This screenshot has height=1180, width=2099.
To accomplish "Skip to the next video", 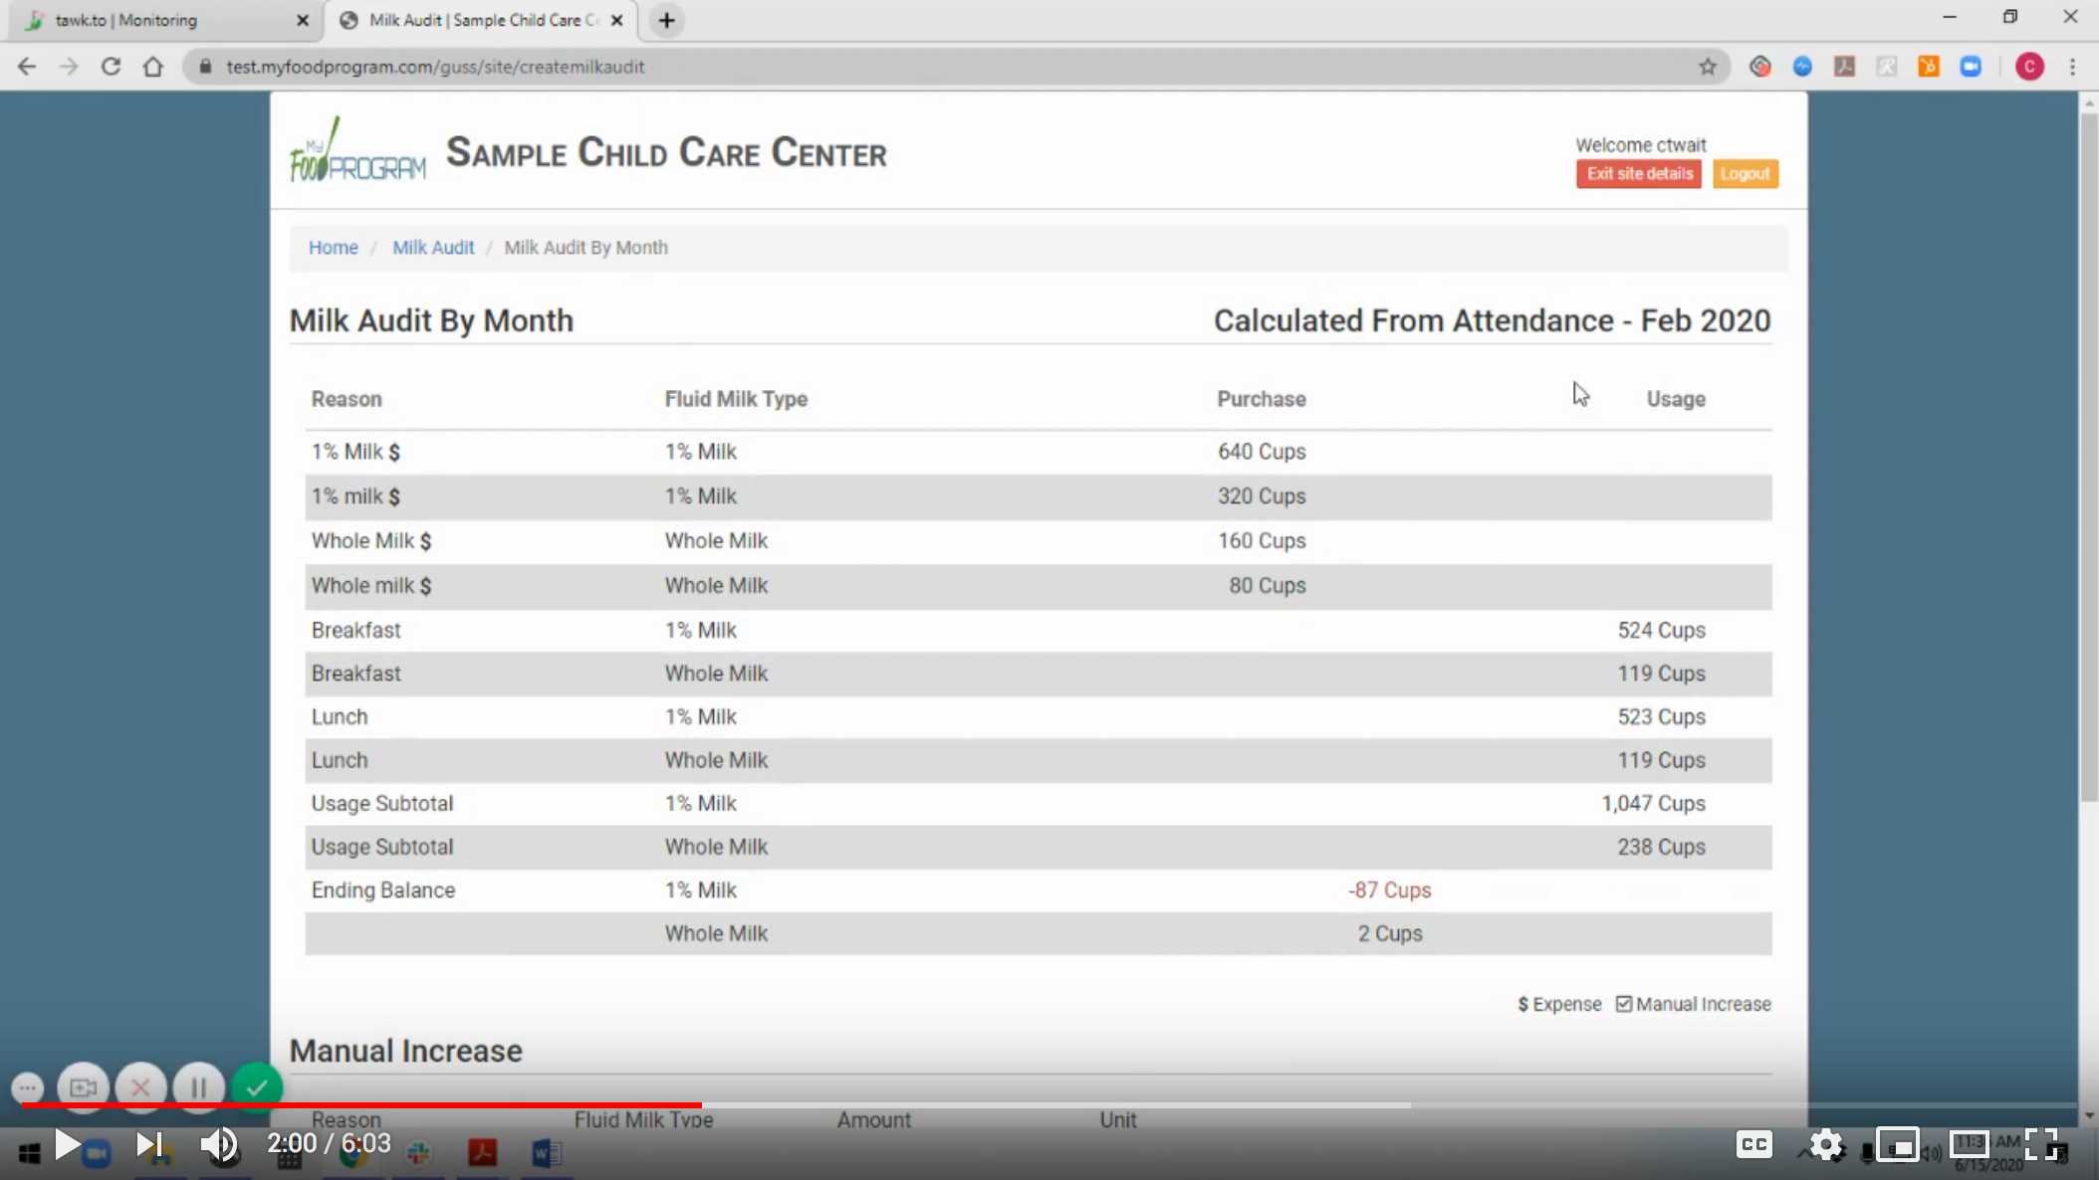I will tap(148, 1145).
